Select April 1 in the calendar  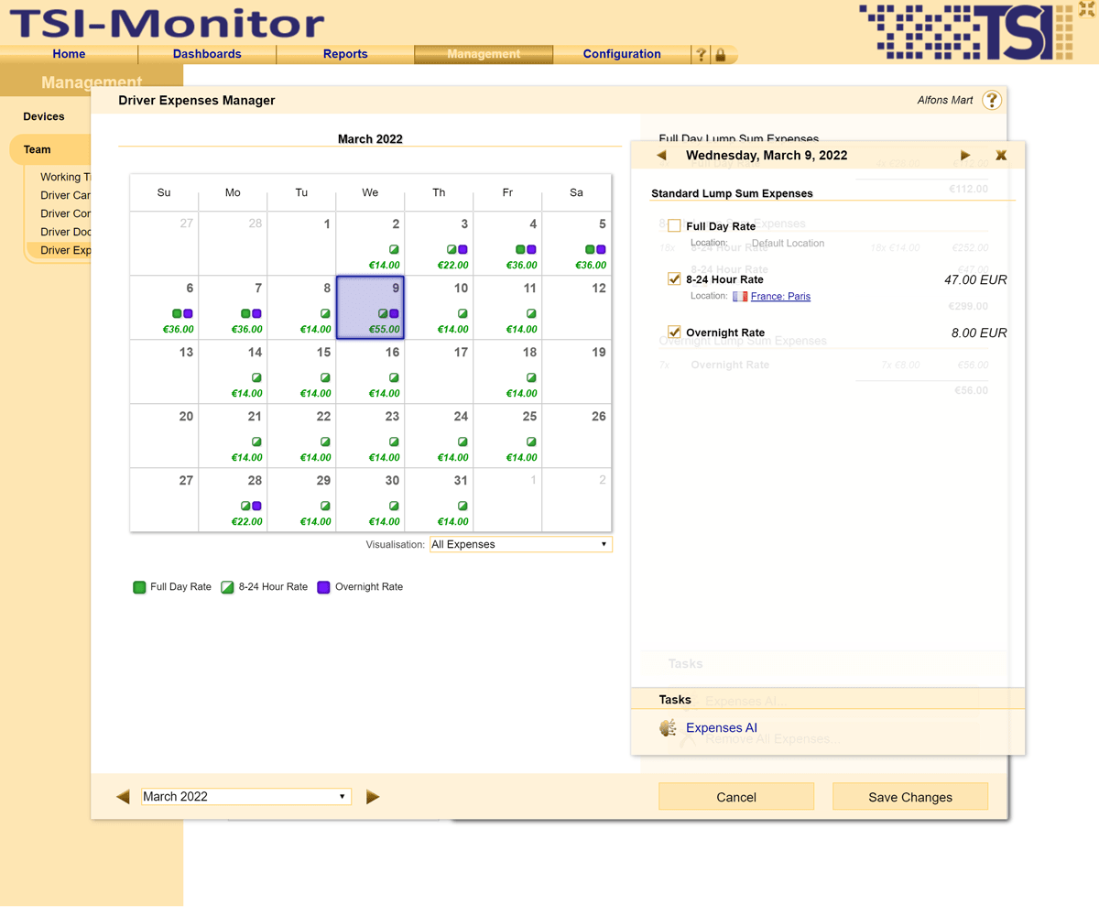pyautogui.click(x=507, y=500)
